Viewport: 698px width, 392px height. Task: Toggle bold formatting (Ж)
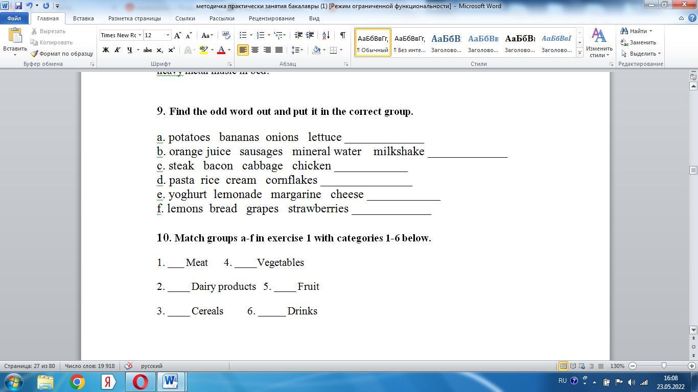coord(106,50)
